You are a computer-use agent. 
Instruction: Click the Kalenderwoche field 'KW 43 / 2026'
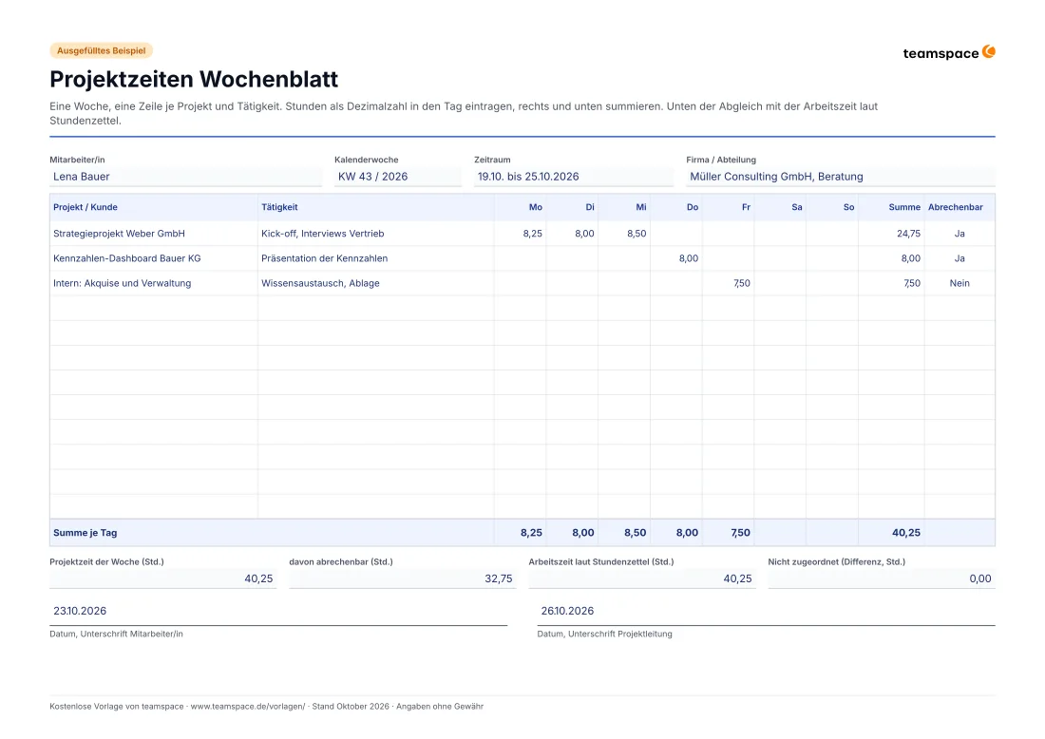[398, 177]
